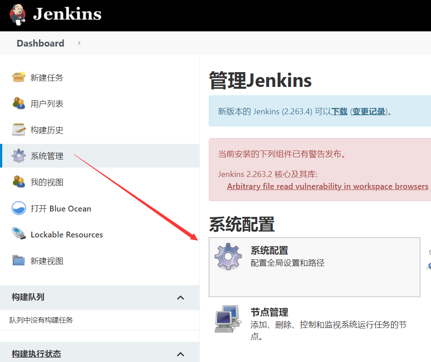This screenshot has height=362, width=431.
Task: Click the 构建历史 notepad icon
Action: [19, 129]
